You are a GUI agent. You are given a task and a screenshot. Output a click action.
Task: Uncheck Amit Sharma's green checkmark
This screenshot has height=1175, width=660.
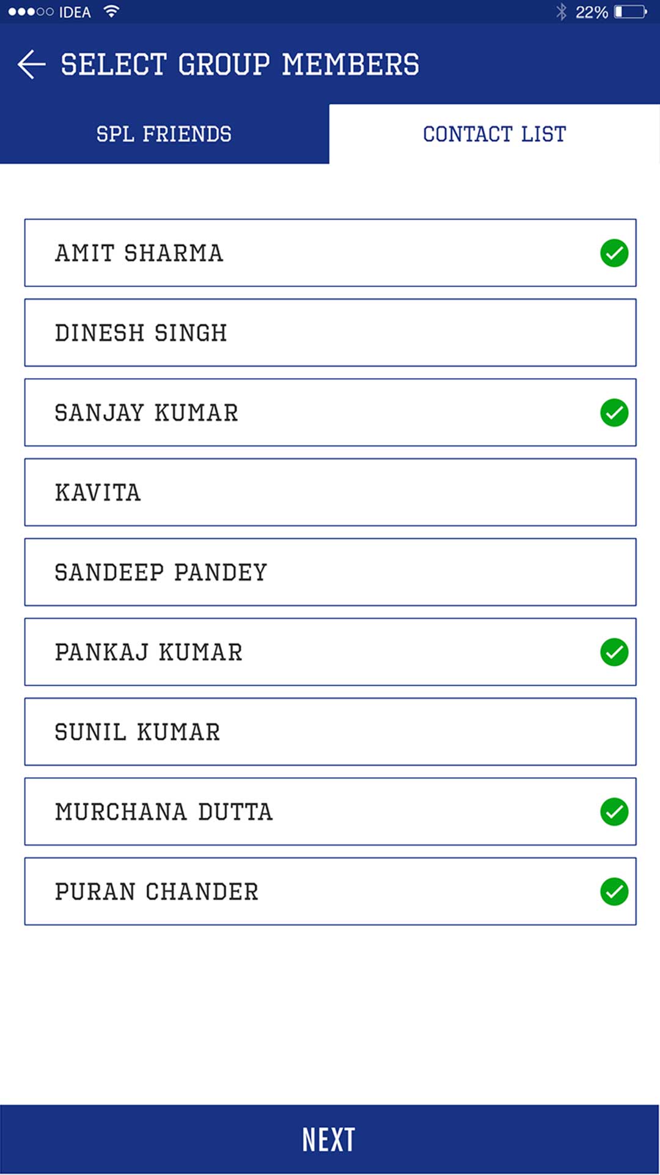614,253
